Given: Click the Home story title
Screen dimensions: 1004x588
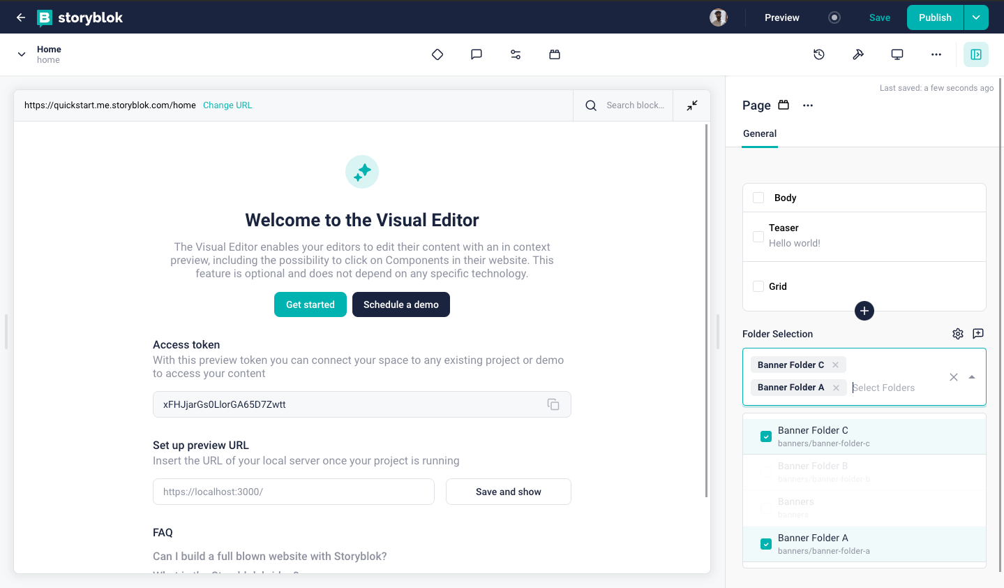Looking at the screenshot, I should coord(49,49).
